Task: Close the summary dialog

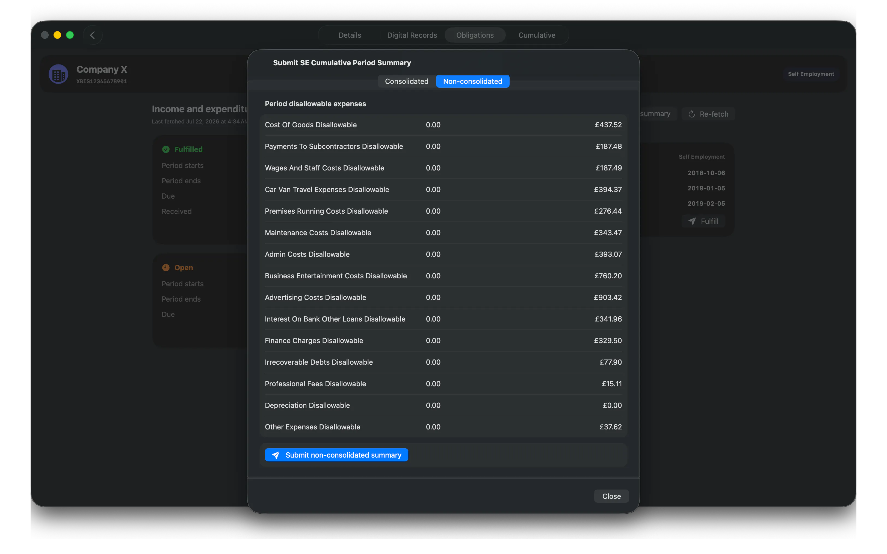Action: click(611, 496)
